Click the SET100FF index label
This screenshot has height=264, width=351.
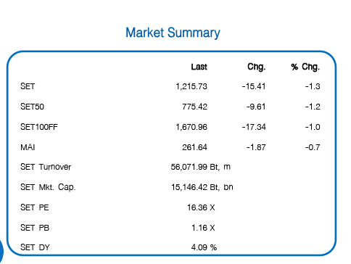point(39,127)
